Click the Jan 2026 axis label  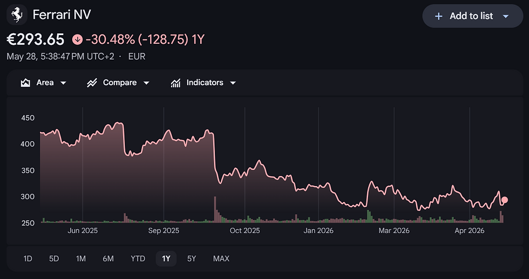coord(318,231)
